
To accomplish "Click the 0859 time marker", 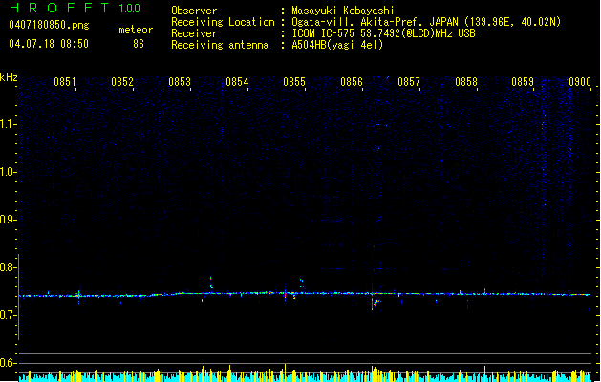I will coord(523,82).
